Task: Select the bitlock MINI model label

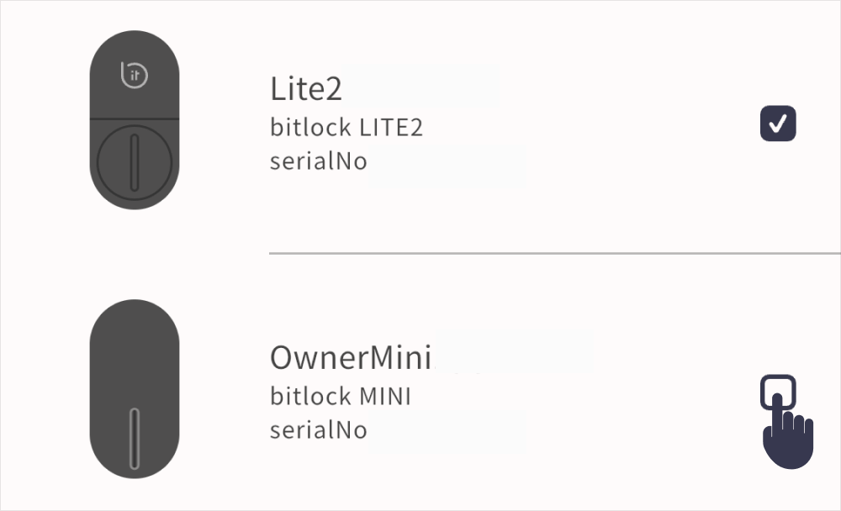Action: [x=341, y=396]
